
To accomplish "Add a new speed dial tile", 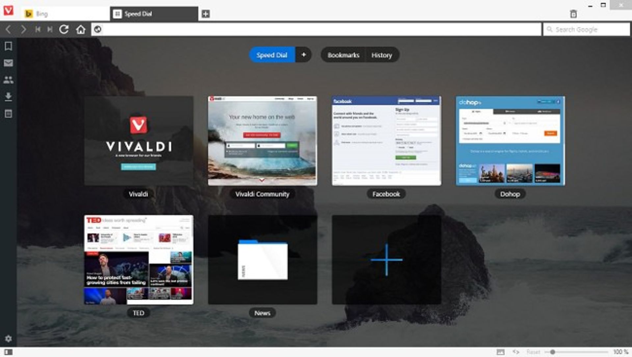I will click(386, 260).
